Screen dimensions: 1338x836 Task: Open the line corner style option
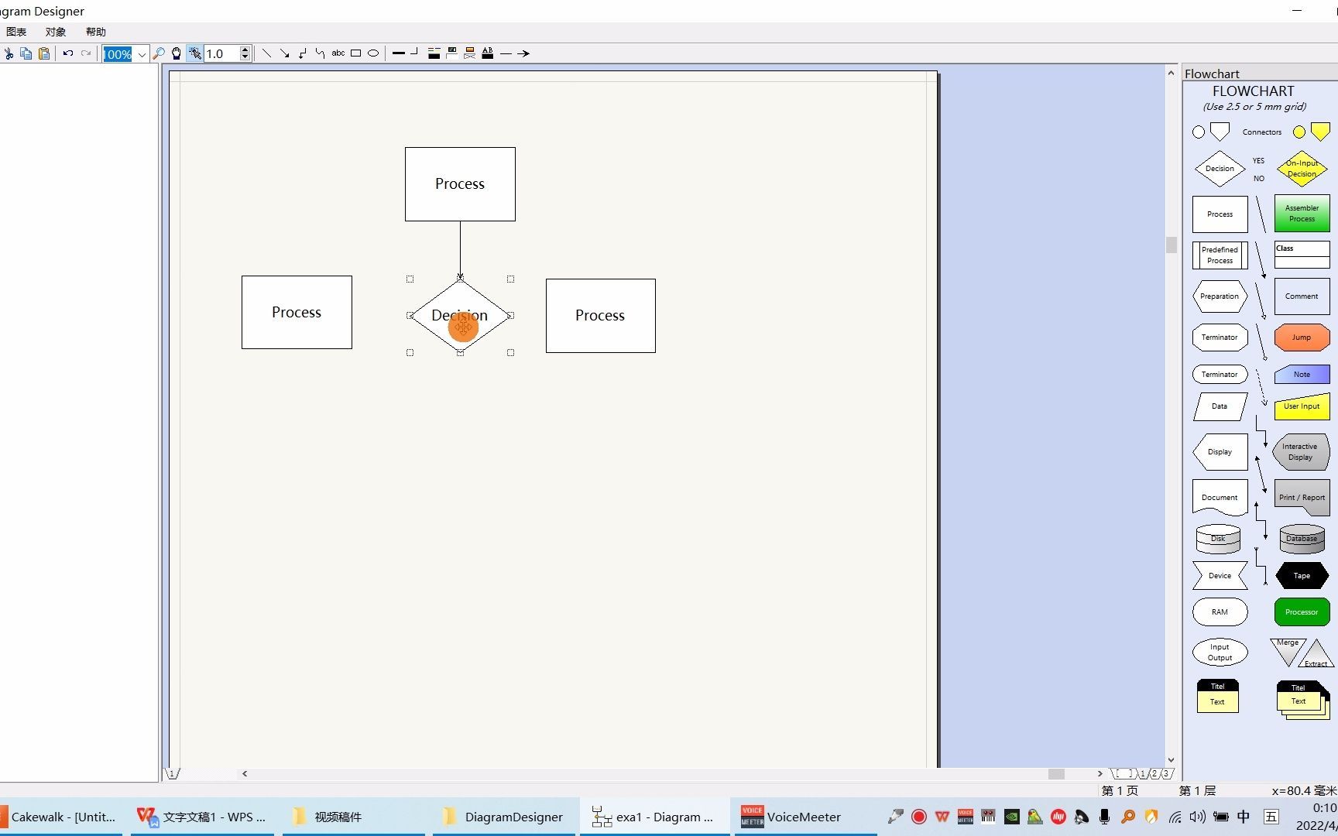point(415,53)
